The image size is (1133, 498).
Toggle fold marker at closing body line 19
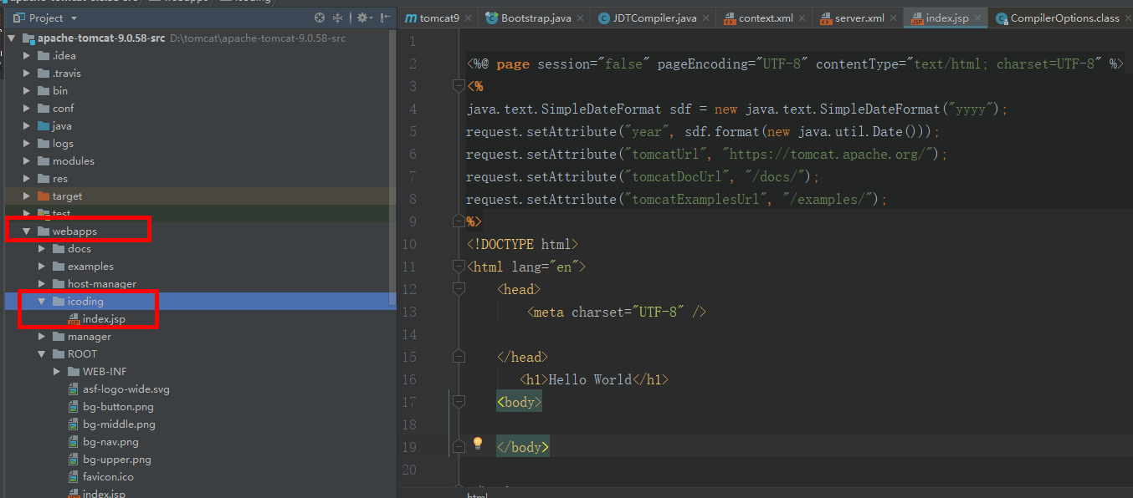[458, 447]
